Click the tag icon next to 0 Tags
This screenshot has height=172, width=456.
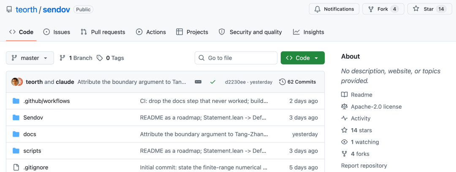[x=100, y=58]
